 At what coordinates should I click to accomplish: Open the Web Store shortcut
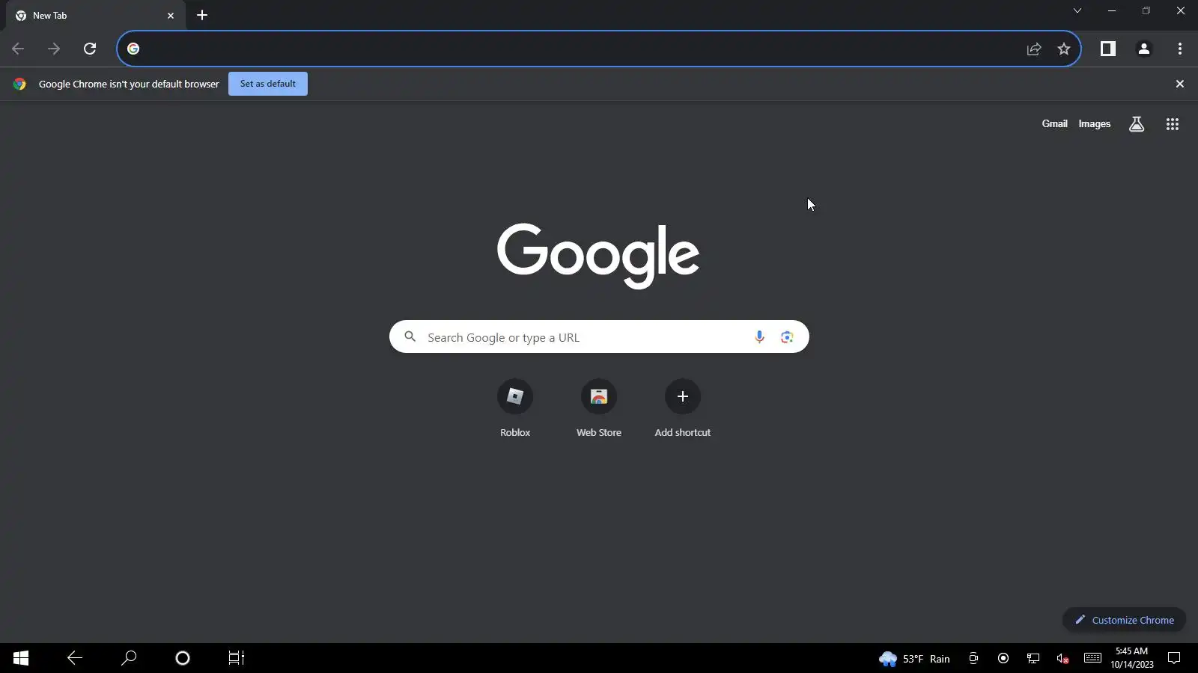click(599, 408)
